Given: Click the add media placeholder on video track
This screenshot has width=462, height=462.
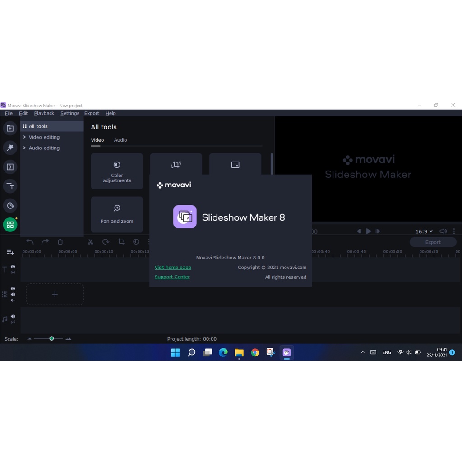Looking at the screenshot, I should click(55, 294).
